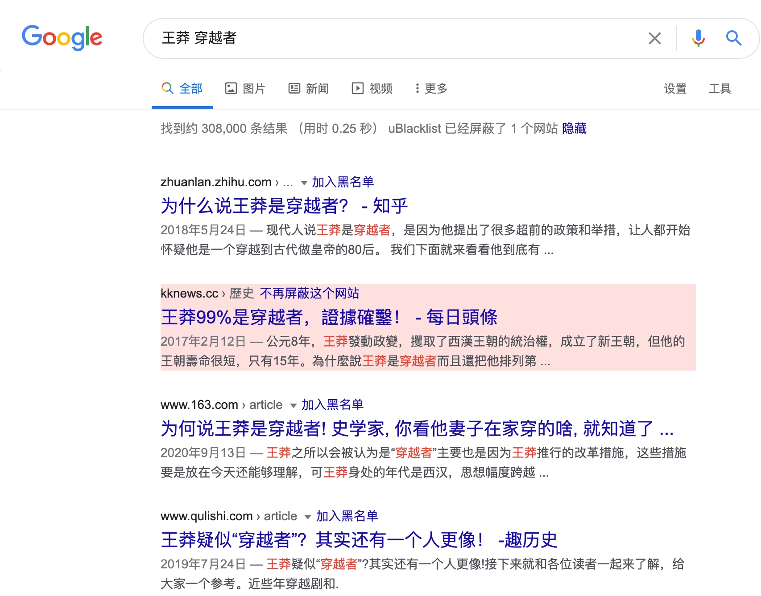Open the 新闻 tab

click(x=309, y=89)
